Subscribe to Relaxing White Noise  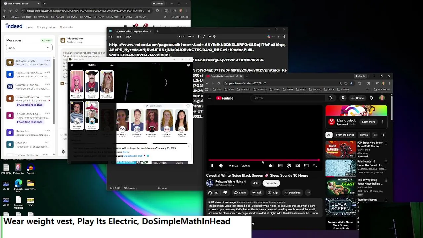click(271, 183)
